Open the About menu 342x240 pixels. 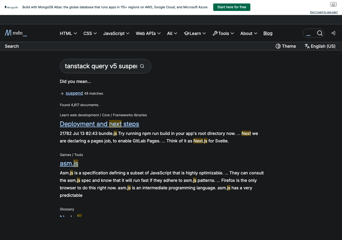pyautogui.click(x=248, y=33)
